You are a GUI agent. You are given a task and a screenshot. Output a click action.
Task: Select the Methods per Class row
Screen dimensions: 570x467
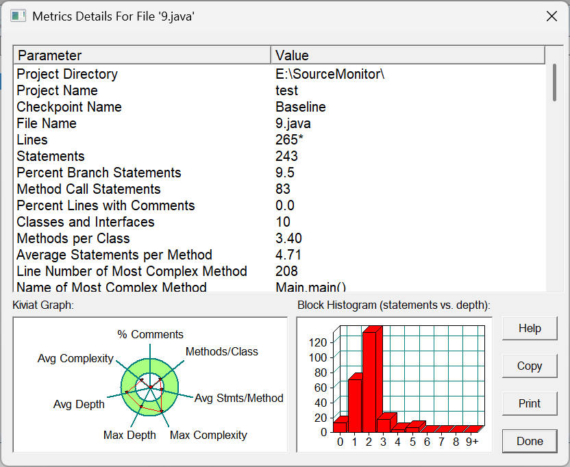tap(280, 238)
